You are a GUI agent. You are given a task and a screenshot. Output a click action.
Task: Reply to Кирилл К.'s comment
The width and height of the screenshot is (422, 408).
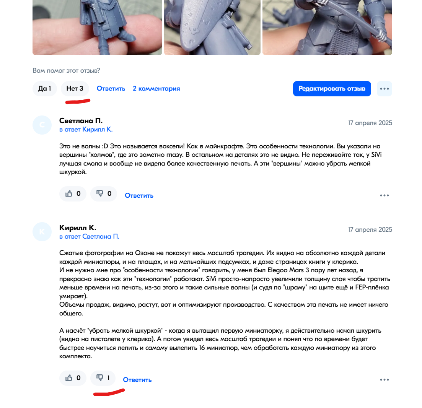137,380
